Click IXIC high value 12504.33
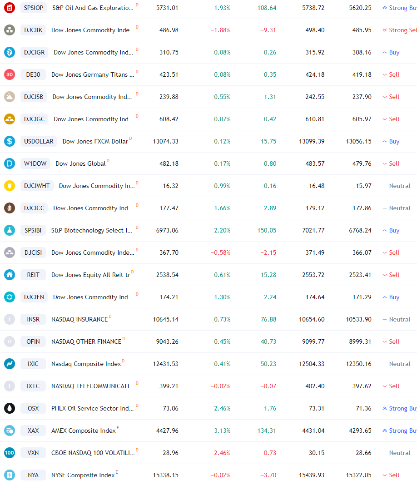 click(312, 364)
